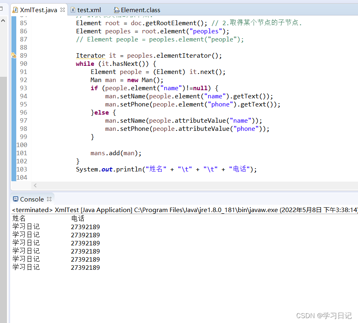
Task: Click line number 93 in the gutter
Action: [x=23, y=88]
